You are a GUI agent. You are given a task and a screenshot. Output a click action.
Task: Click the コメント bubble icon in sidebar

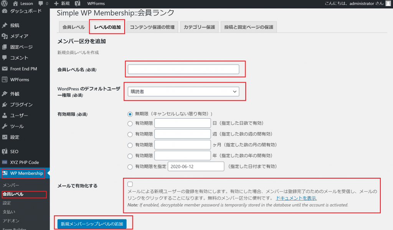5,58
